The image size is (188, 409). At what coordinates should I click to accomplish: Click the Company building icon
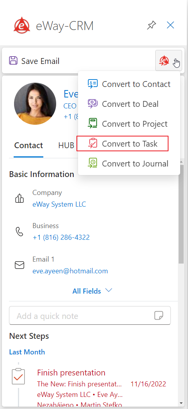(20, 198)
